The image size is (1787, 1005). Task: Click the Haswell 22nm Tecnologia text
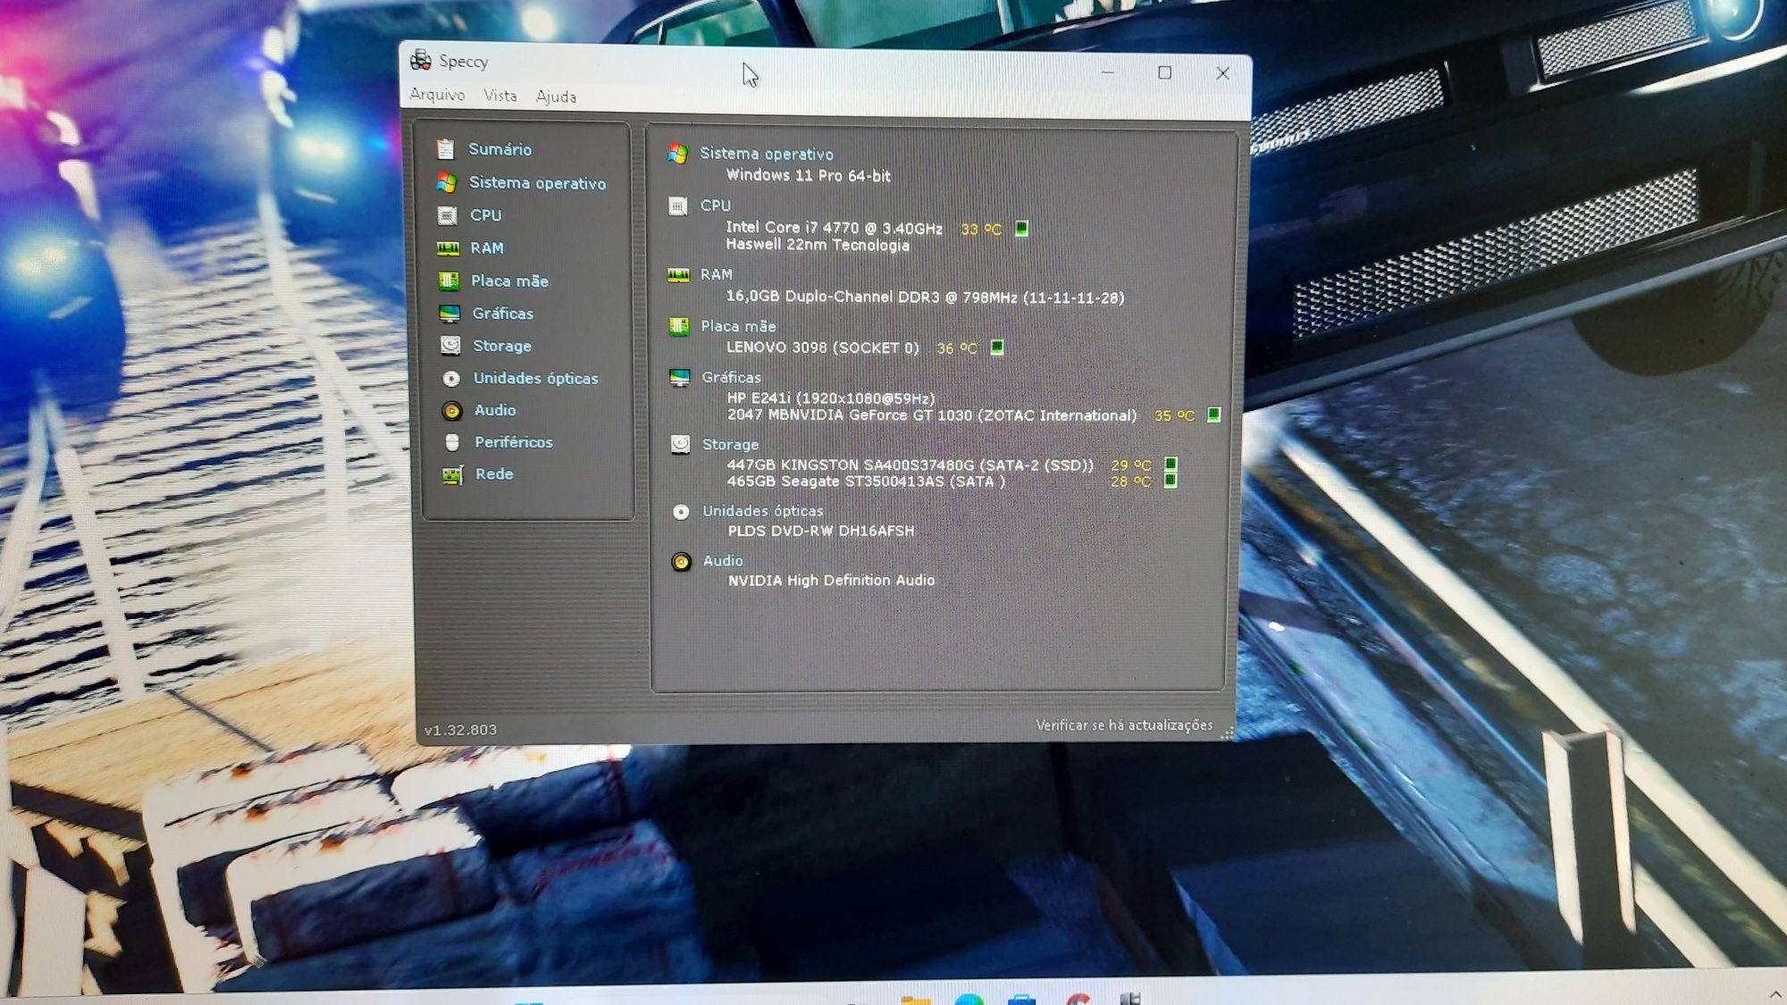(818, 245)
